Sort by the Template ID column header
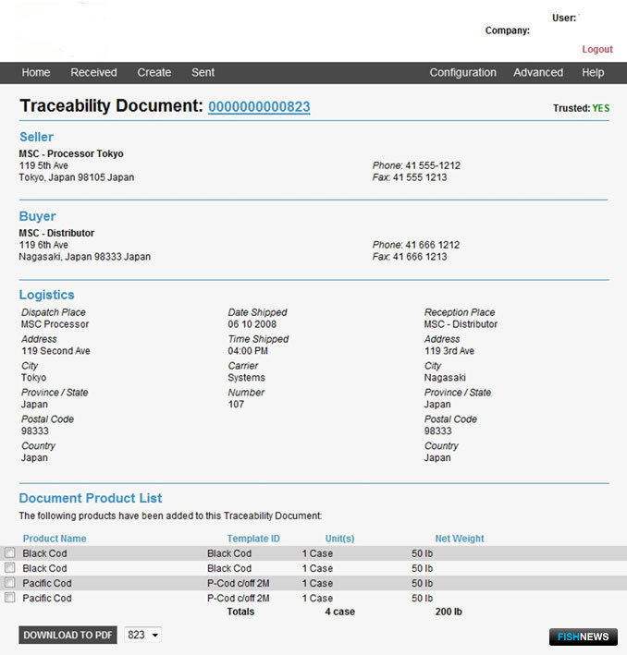Viewport: 627px width, 655px height. click(253, 539)
